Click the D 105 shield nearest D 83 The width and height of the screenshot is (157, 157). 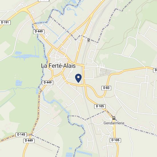click(x=100, y=106)
